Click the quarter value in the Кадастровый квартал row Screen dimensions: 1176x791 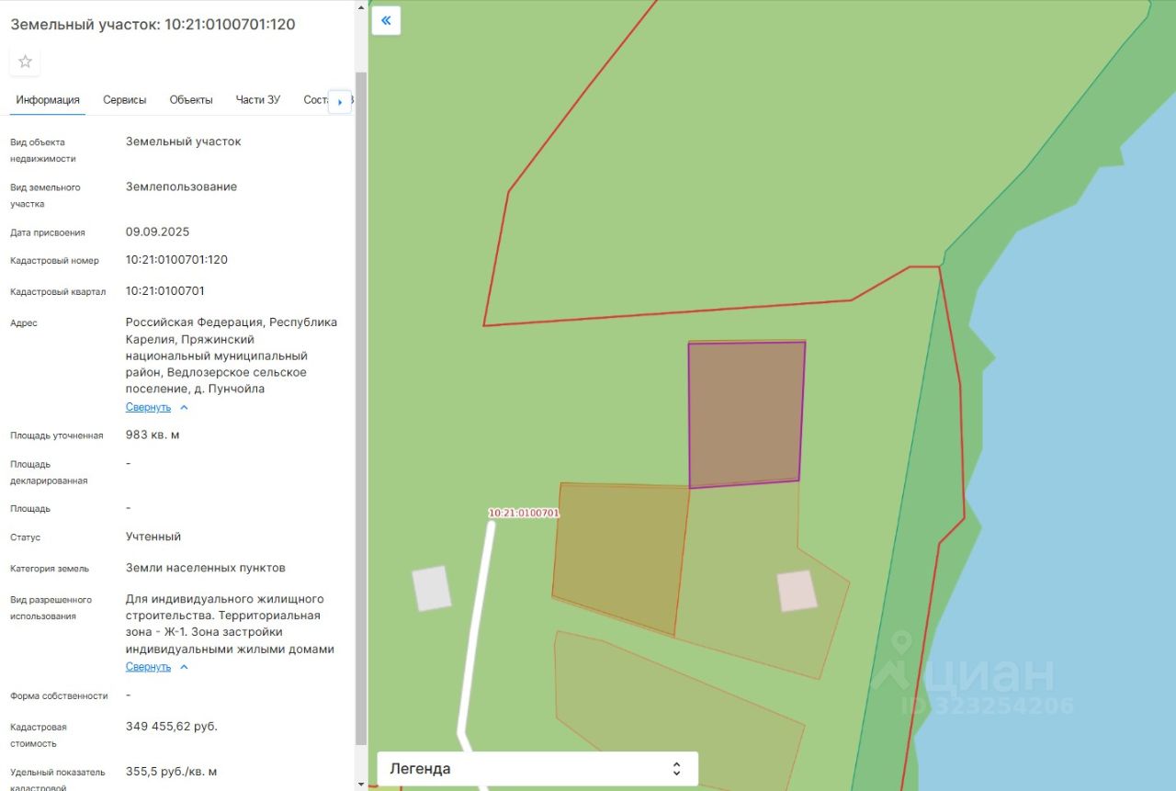165,291
